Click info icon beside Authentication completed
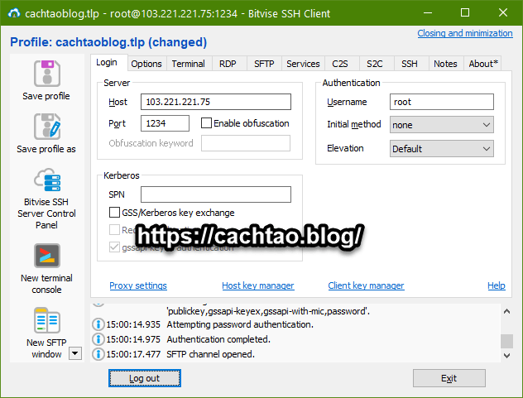Screen dimensions: 523x398 coord(98,339)
